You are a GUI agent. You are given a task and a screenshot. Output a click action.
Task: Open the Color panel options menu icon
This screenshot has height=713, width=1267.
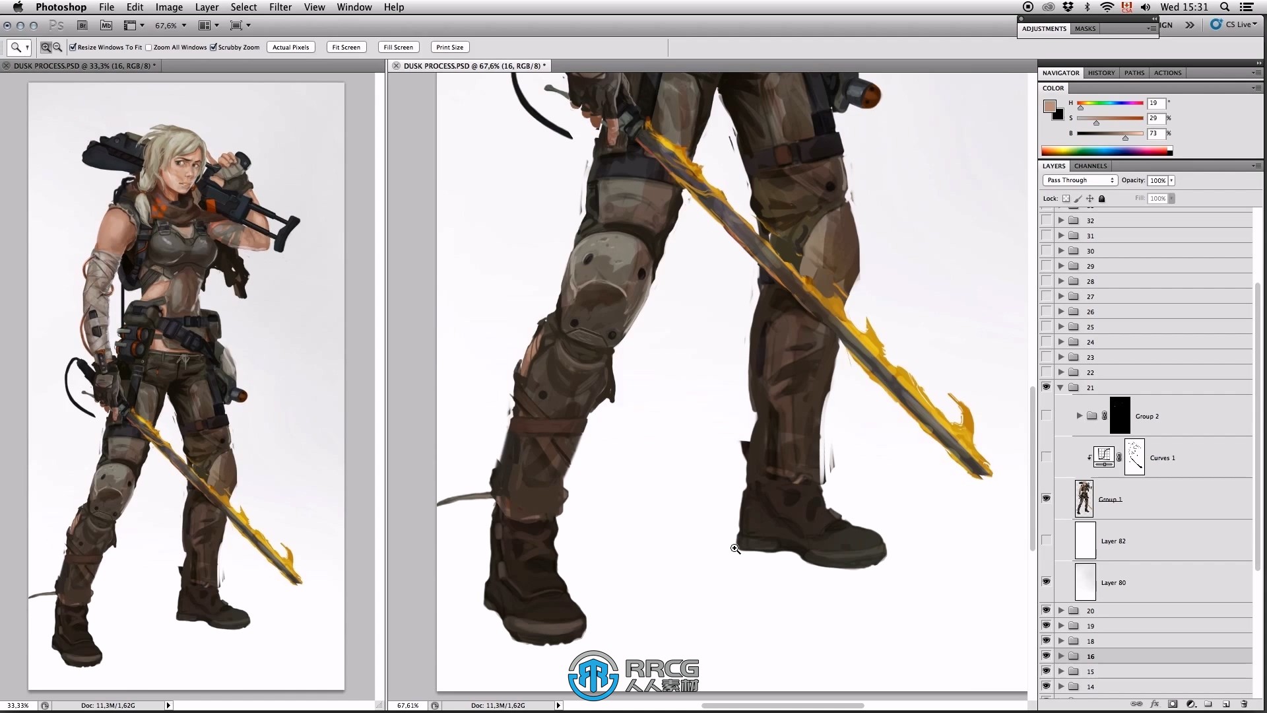click(1256, 88)
